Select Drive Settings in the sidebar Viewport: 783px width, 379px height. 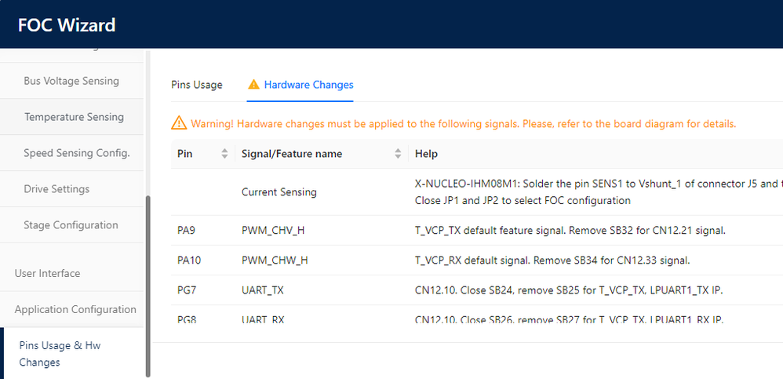56,189
